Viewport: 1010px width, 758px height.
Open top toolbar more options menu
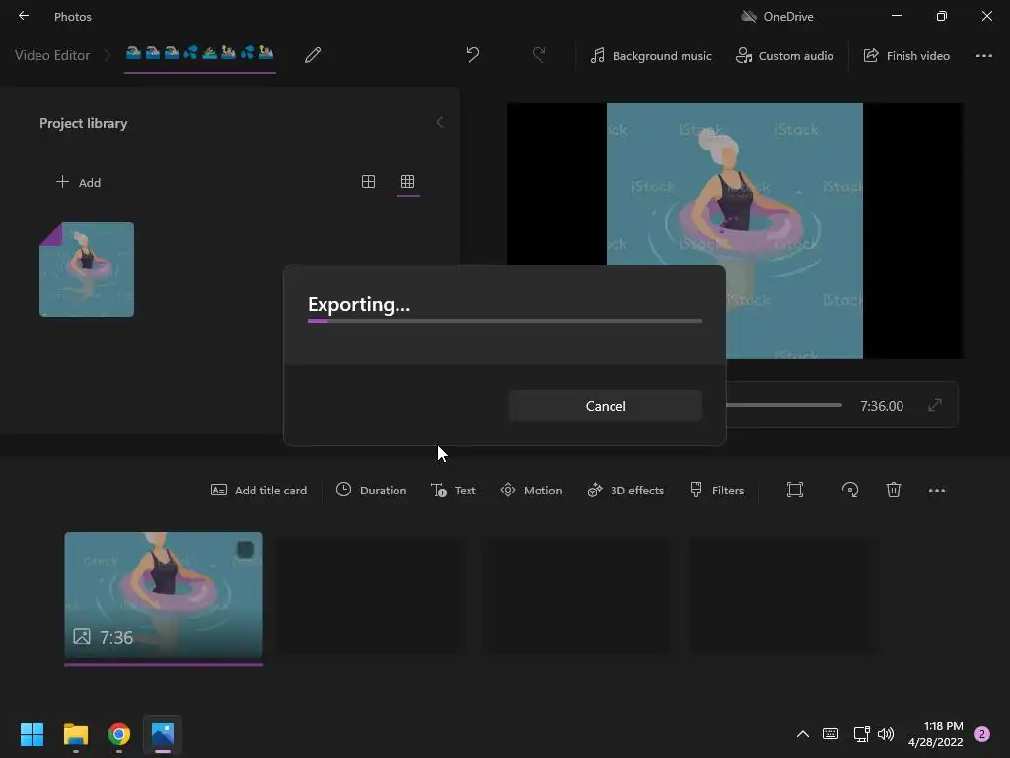[x=983, y=56]
